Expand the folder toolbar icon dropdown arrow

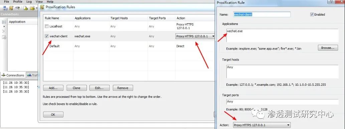[x=36, y=8]
